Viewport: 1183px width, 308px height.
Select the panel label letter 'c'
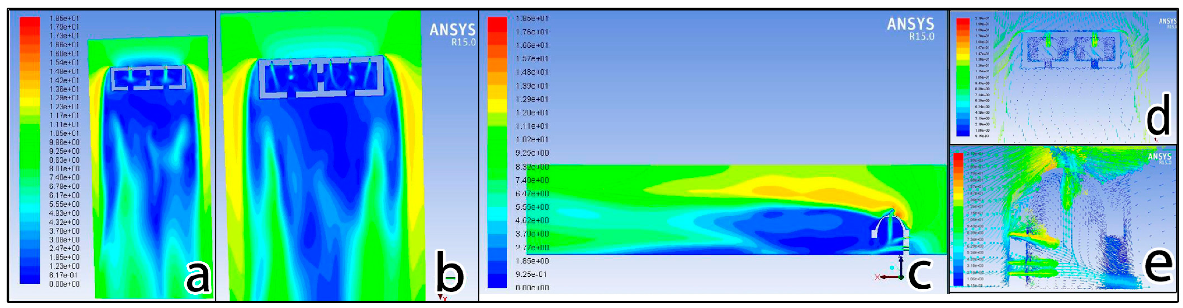tap(919, 274)
